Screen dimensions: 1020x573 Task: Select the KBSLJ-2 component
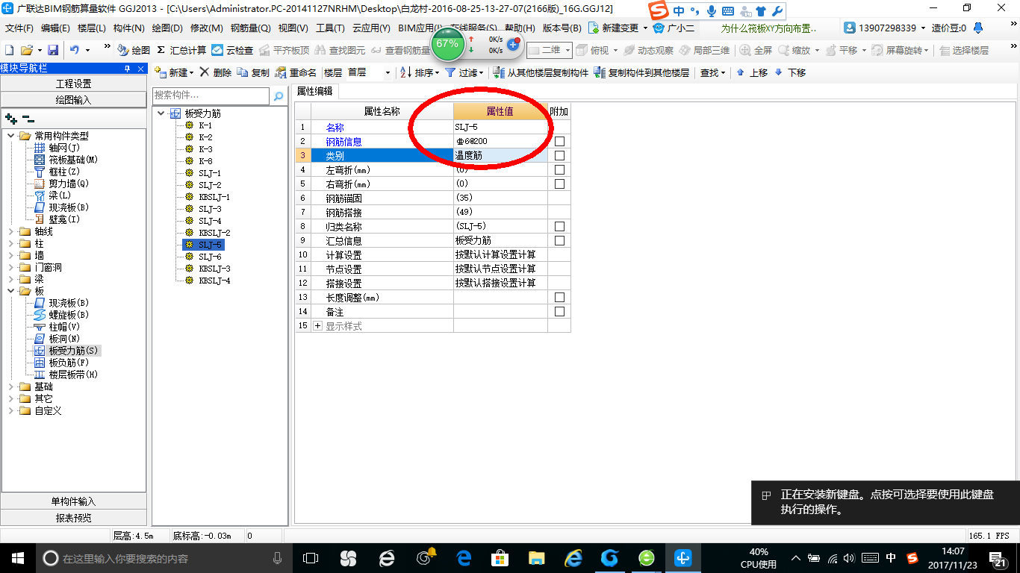pos(214,233)
